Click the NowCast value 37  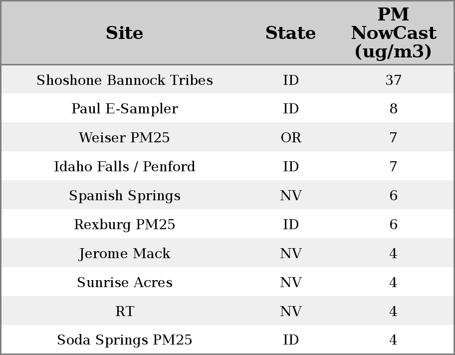[x=393, y=80]
